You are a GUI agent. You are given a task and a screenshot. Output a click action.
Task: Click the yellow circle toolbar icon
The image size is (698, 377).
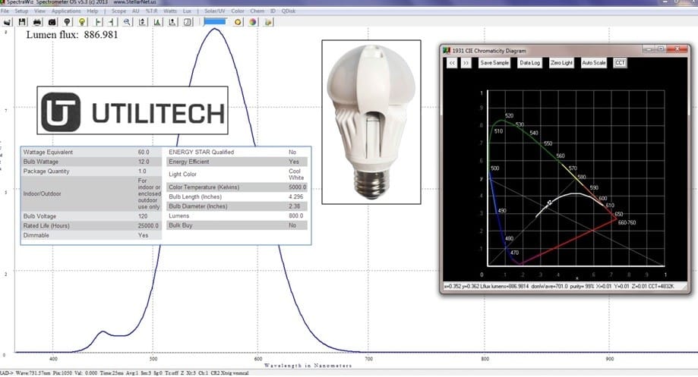[x=238, y=22]
